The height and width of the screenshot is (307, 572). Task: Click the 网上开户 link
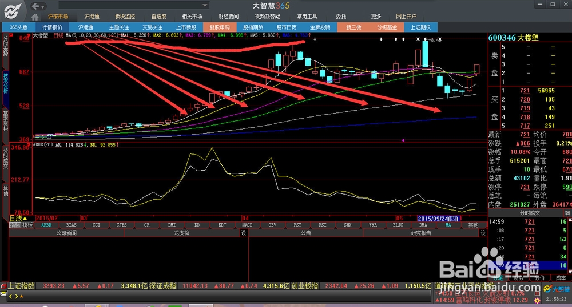click(406, 17)
